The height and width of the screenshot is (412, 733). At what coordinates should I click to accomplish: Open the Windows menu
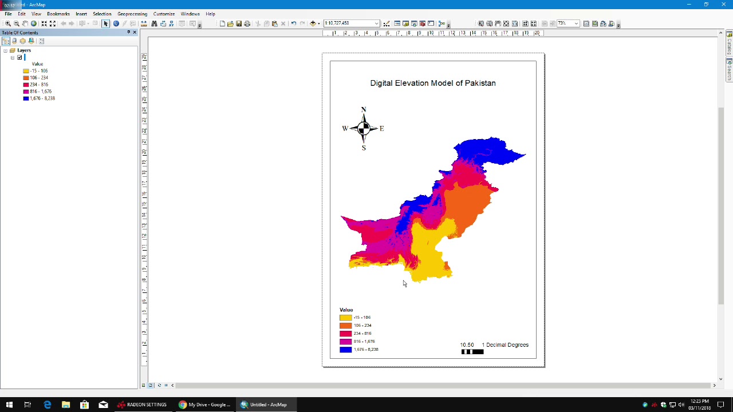[x=190, y=14]
